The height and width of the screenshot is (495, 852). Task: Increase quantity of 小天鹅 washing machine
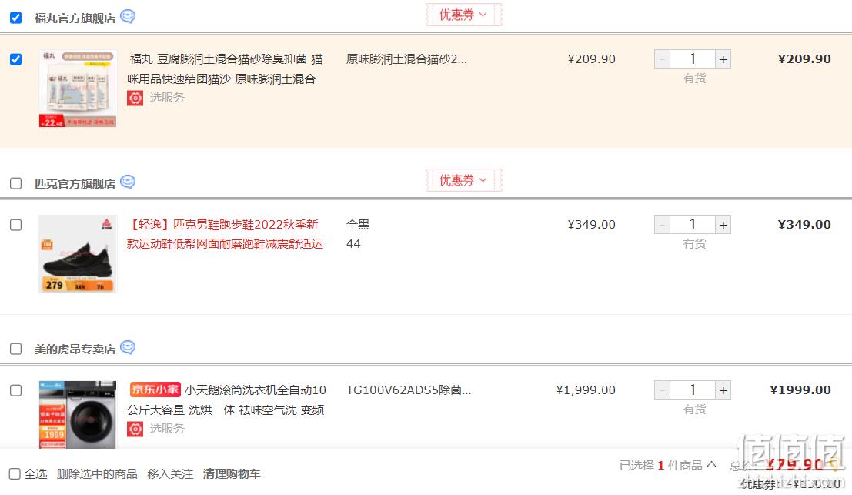[x=723, y=390]
